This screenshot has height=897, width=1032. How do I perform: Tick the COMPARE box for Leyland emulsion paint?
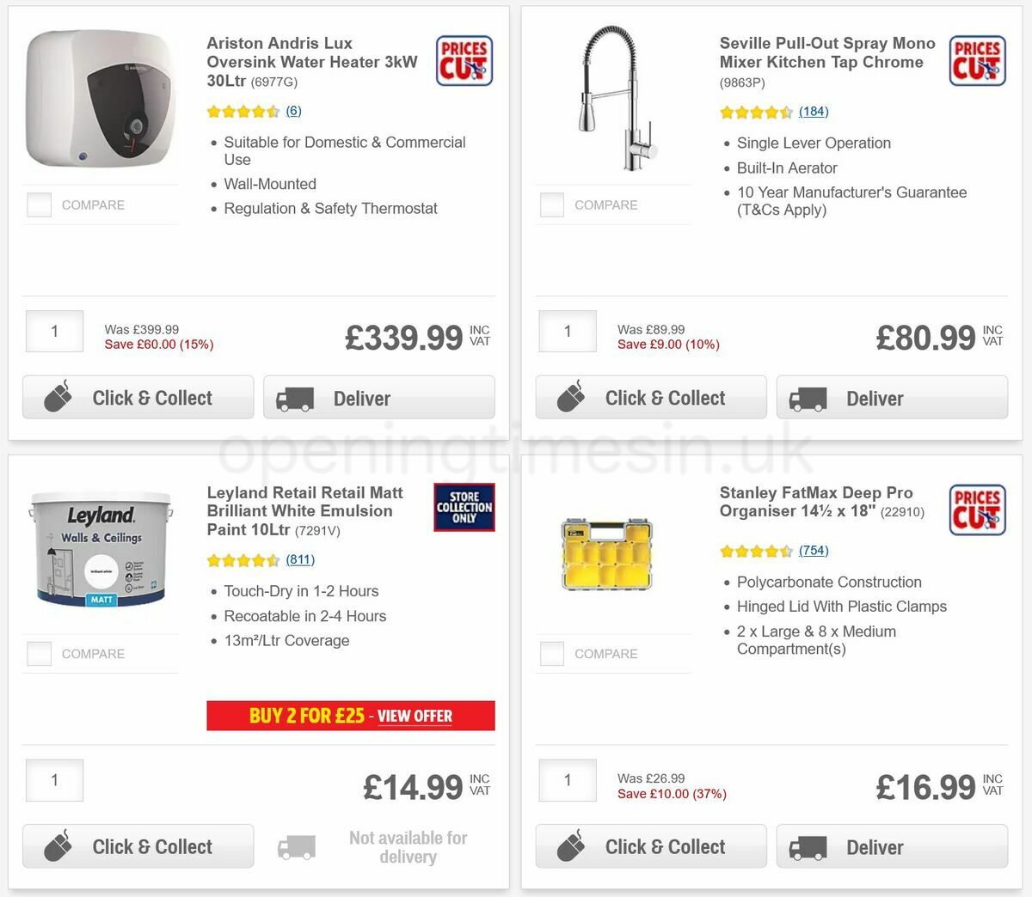coord(39,653)
